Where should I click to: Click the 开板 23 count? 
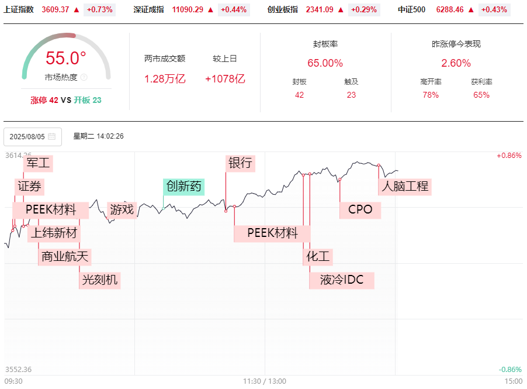pyautogui.click(x=88, y=100)
